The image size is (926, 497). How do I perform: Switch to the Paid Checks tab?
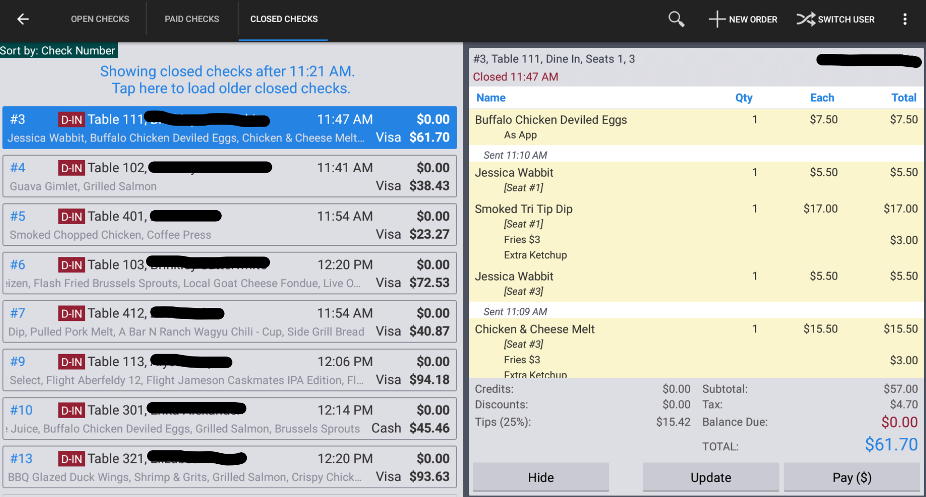pos(192,19)
